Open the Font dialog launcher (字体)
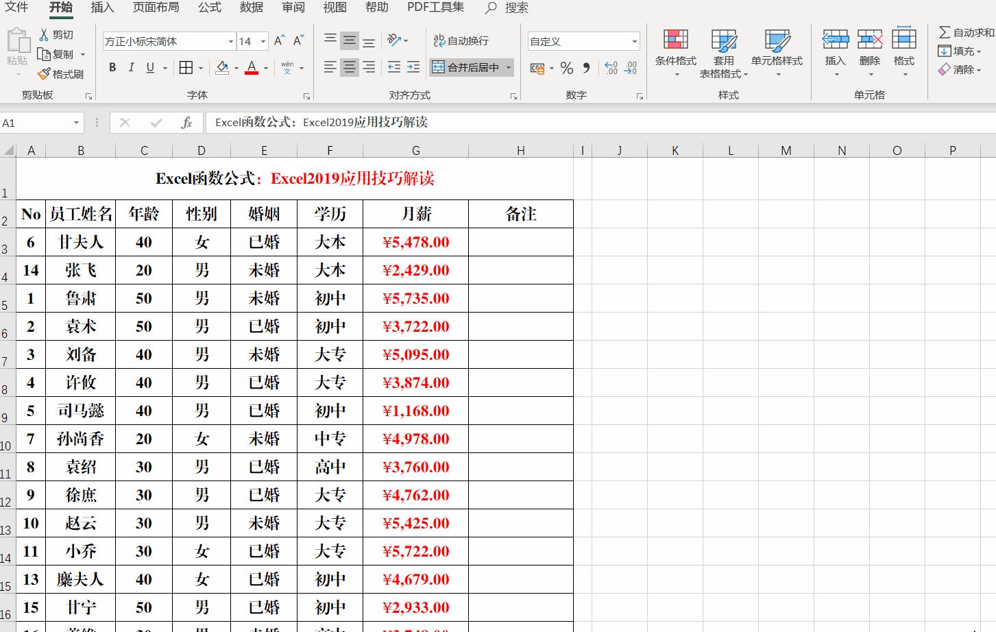996x632 pixels. (306, 96)
